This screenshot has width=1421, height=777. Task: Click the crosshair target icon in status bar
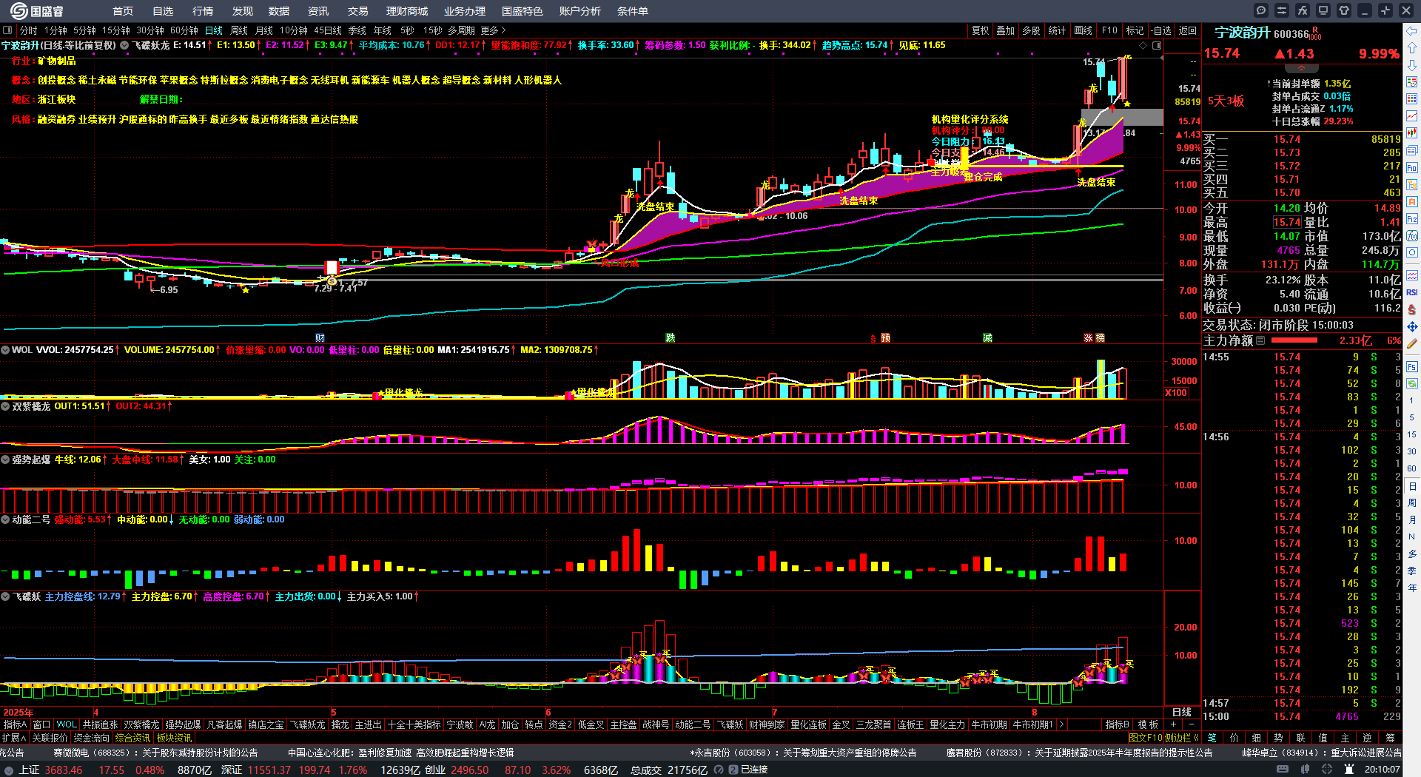(1328, 770)
